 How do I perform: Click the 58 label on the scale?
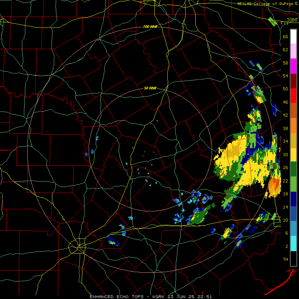coord(285,63)
